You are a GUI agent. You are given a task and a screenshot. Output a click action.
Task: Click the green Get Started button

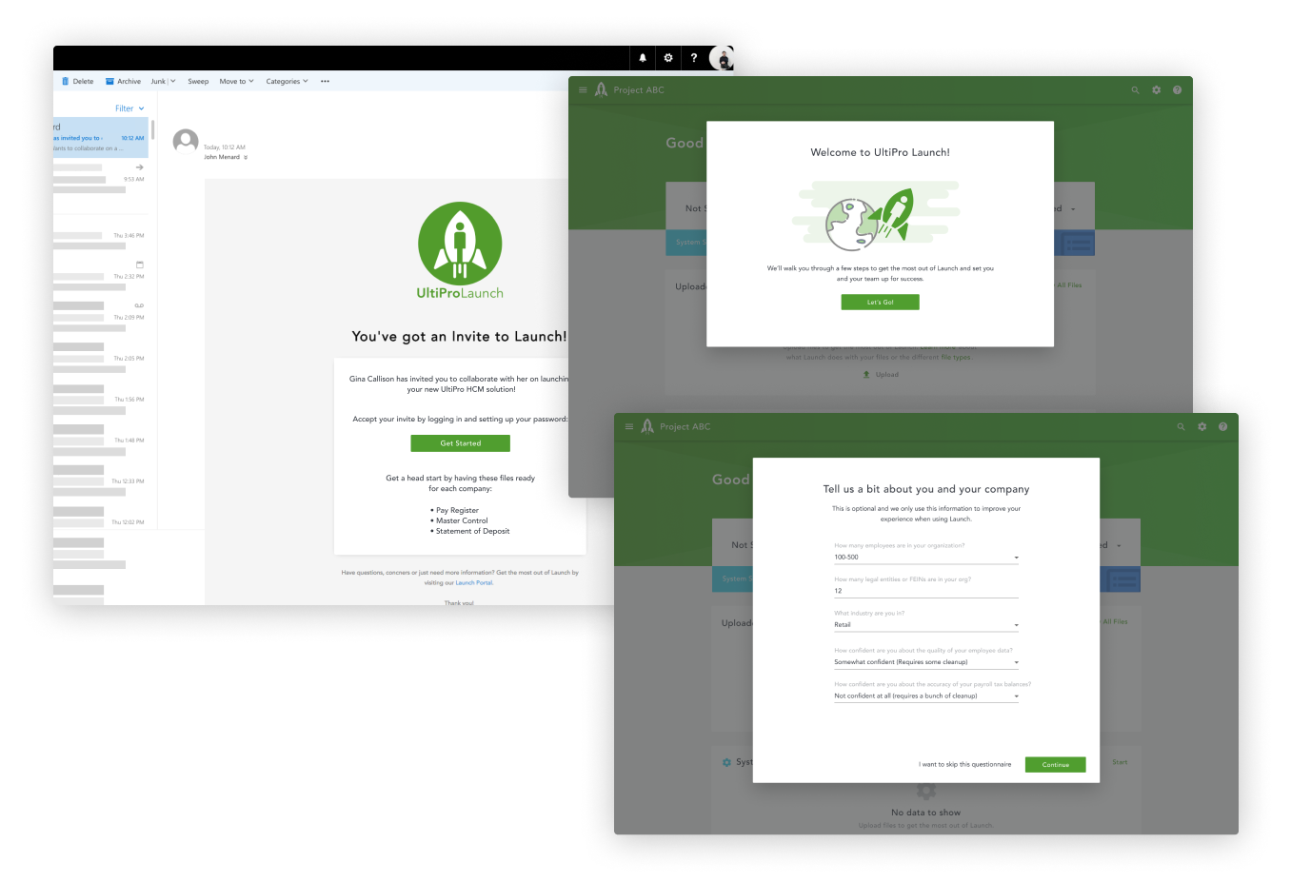coord(460,443)
